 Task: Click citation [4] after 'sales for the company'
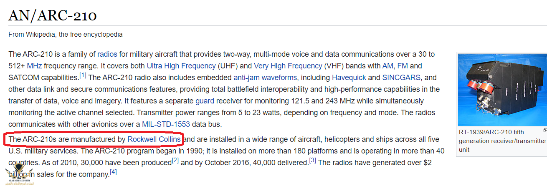(113, 172)
